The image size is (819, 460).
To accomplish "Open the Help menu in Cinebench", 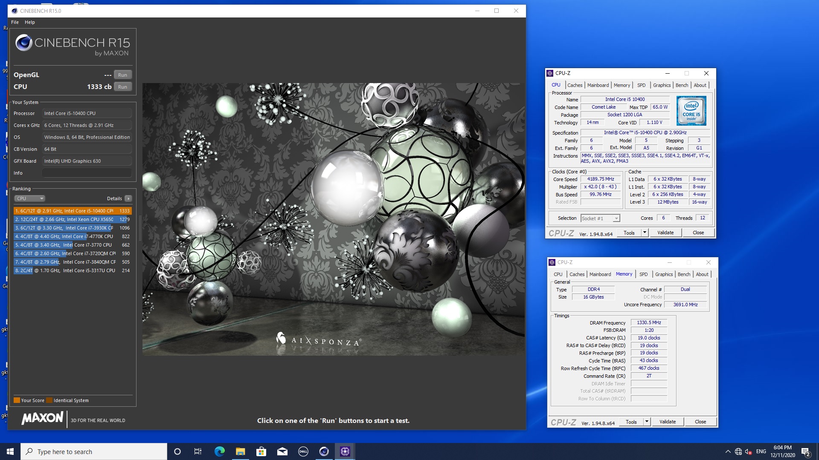I will 30,22.
